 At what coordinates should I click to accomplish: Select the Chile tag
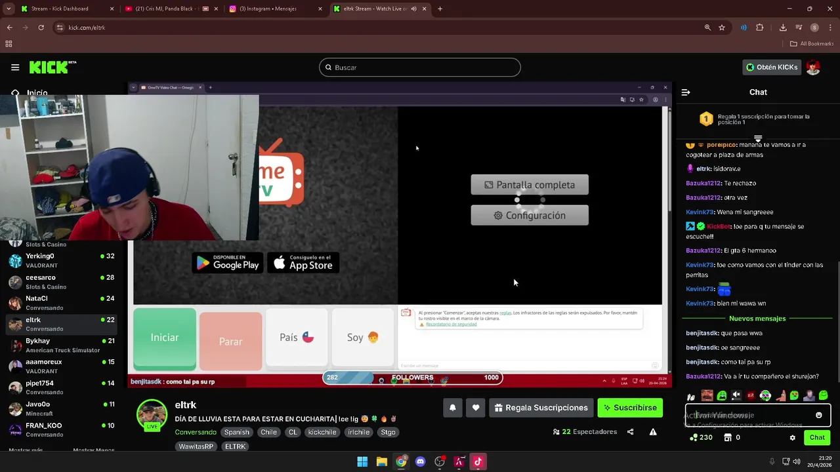click(x=268, y=432)
